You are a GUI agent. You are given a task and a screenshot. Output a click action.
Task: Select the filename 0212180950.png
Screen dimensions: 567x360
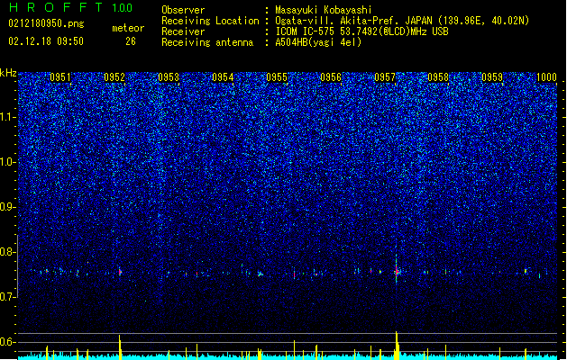(x=46, y=23)
